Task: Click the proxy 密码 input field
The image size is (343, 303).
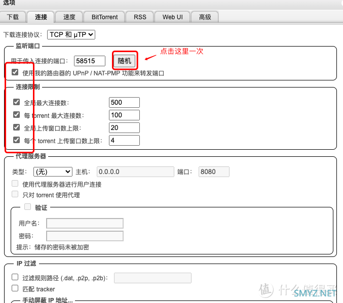Action: 85,236
